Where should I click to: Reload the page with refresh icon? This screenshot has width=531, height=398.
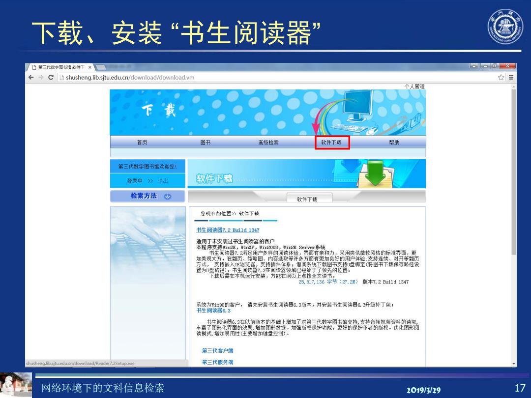(51, 77)
